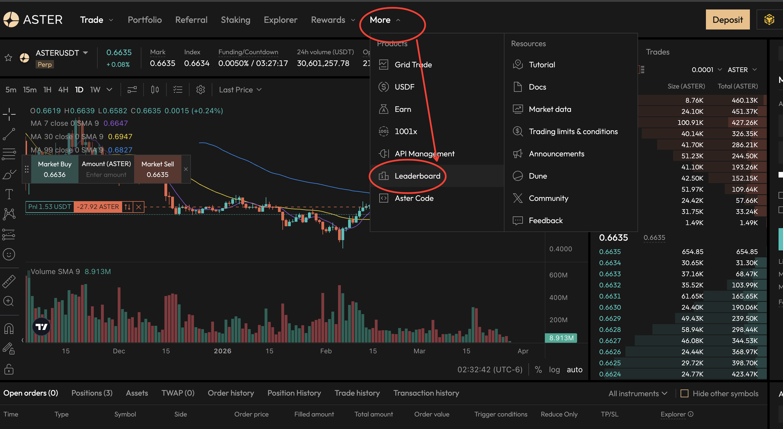The height and width of the screenshot is (429, 783).
Task: Select the ruler measure tool
Action: pos(9,281)
